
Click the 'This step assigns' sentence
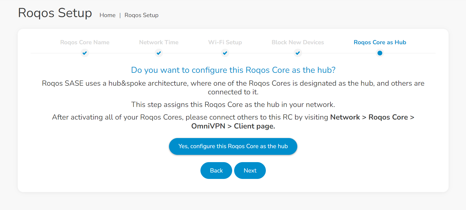pyautogui.click(x=233, y=105)
